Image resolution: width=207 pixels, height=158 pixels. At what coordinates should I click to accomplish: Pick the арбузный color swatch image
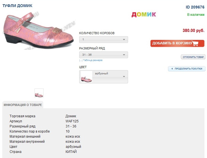87,77
